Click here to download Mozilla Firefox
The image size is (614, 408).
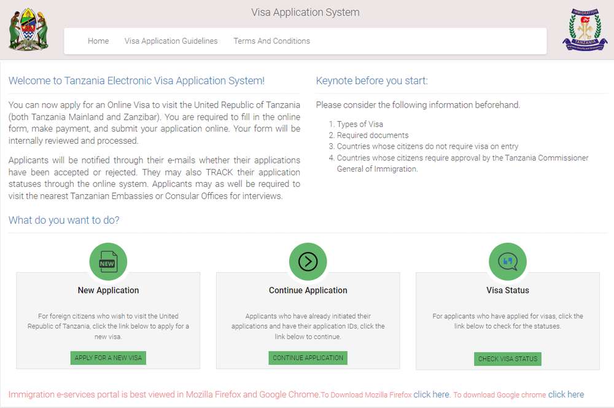(x=432, y=394)
